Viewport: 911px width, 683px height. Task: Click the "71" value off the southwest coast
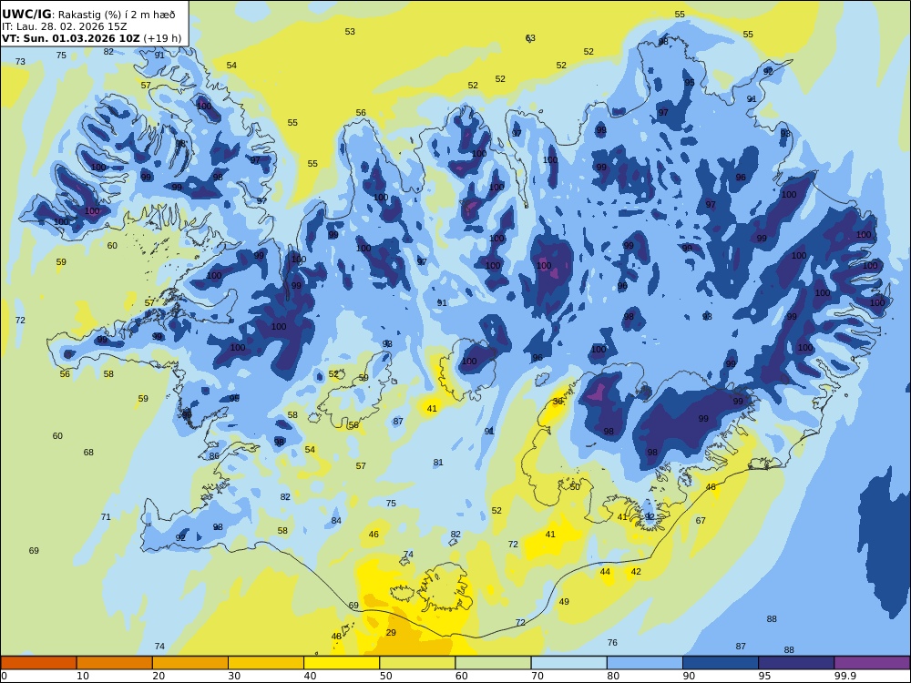tap(106, 516)
